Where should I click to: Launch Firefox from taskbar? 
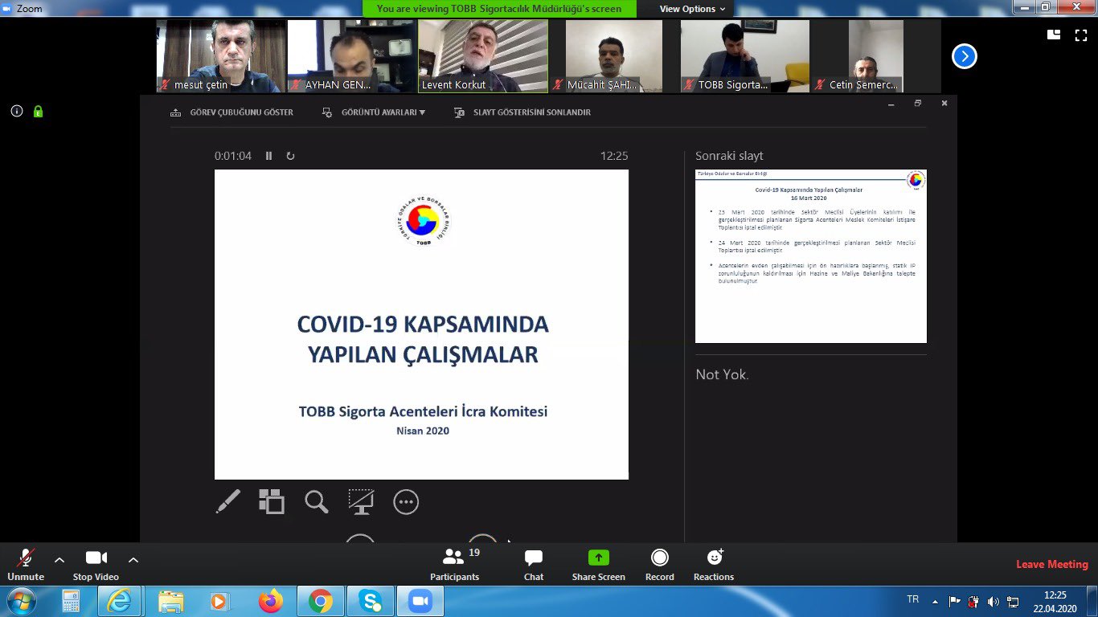(271, 600)
